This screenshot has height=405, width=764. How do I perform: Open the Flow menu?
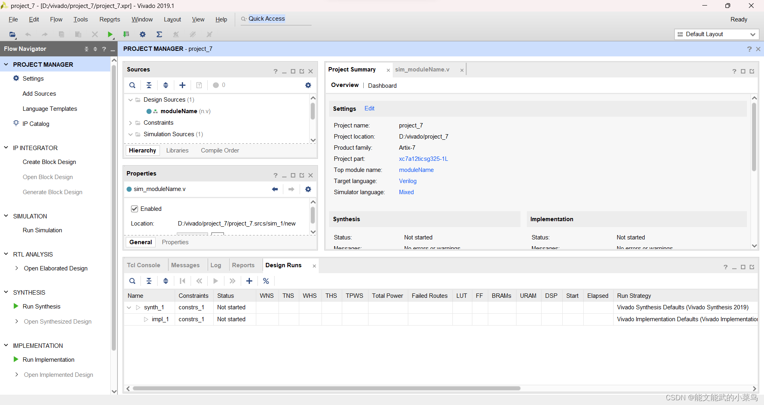point(56,19)
